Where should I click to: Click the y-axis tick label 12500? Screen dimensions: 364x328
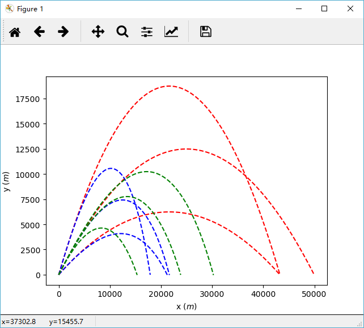[x=28, y=150]
